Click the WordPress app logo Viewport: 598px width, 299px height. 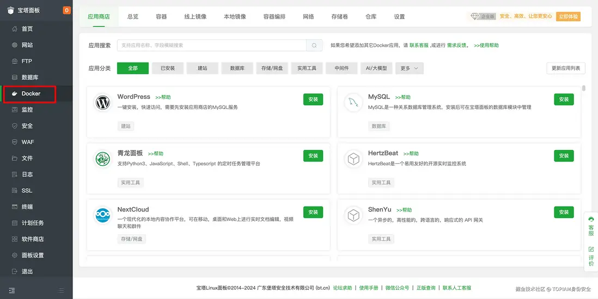point(103,103)
